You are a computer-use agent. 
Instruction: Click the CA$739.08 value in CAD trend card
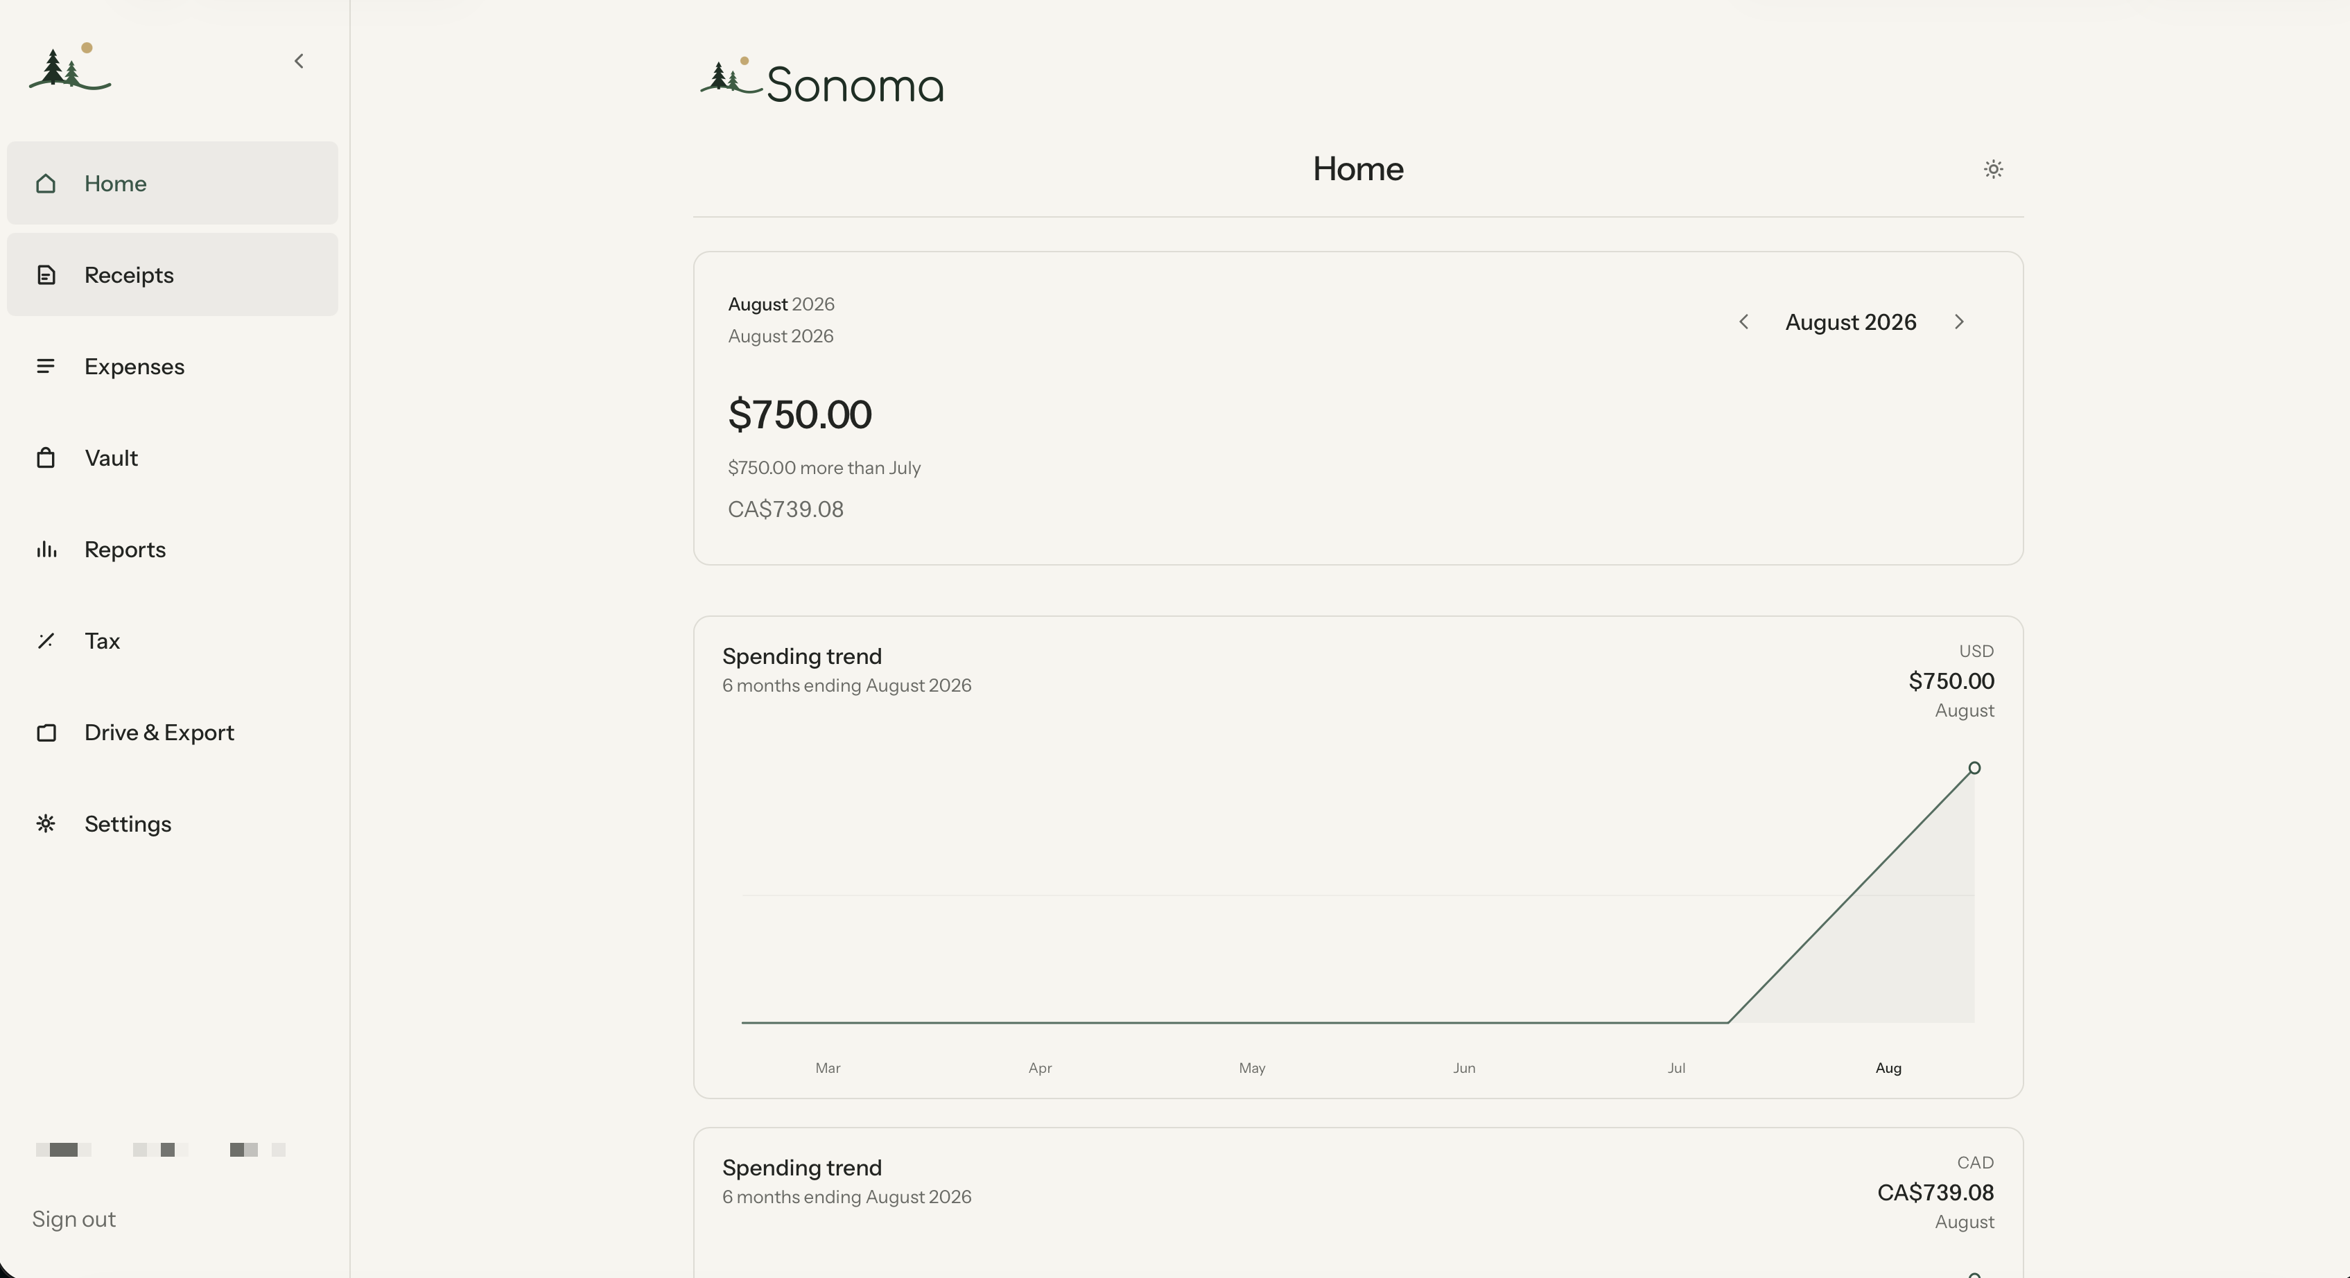(1935, 1193)
